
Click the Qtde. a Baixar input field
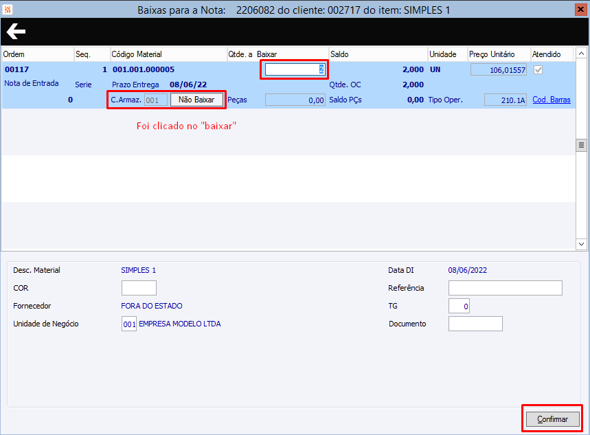tap(295, 69)
